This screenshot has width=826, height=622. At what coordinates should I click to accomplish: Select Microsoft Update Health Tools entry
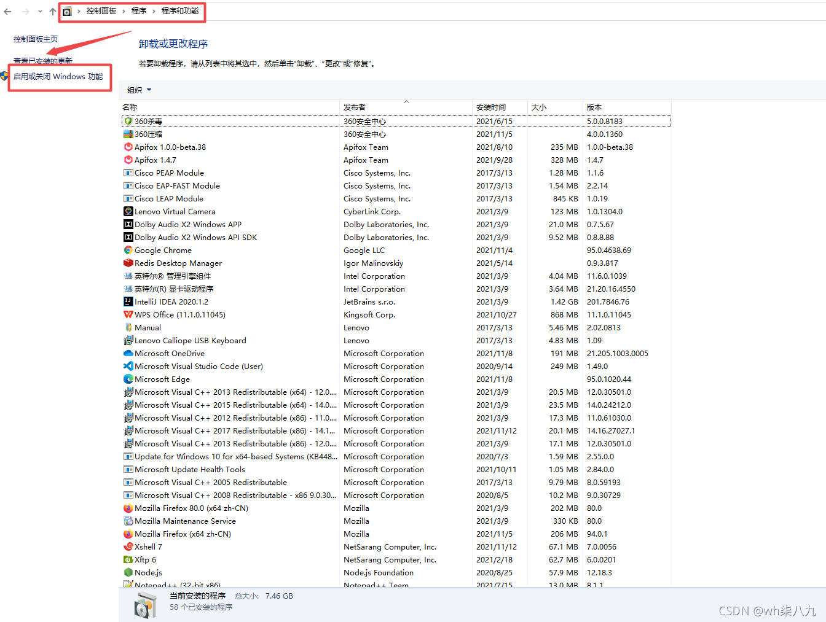396,469
